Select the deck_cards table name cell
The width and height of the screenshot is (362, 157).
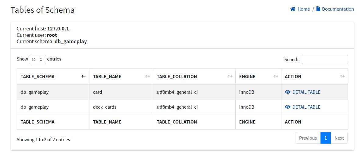point(105,107)
